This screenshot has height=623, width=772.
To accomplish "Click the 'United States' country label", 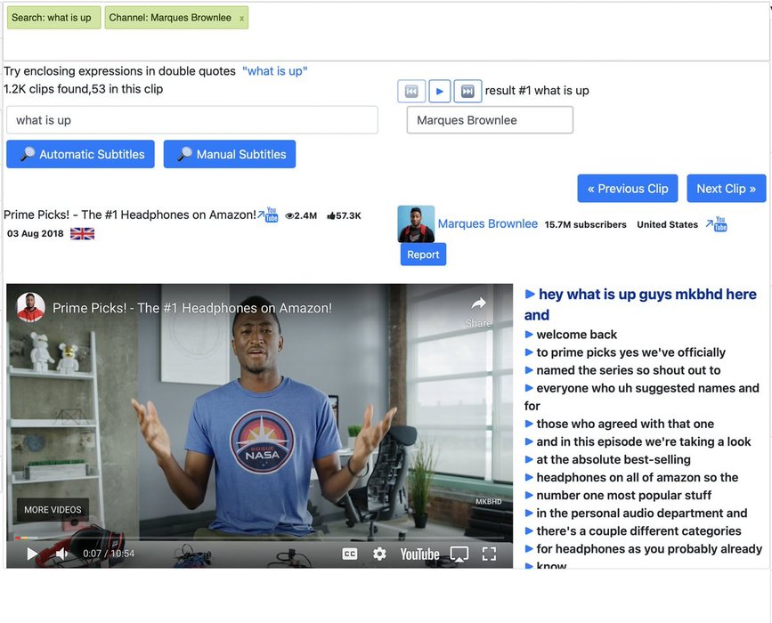I will (667, 225).
